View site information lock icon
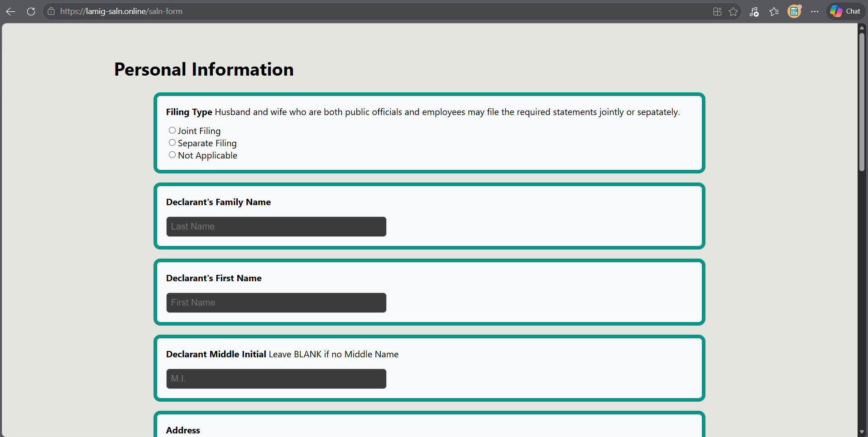The height and width of the screenshot is (437, 868). tap(51, 11)
